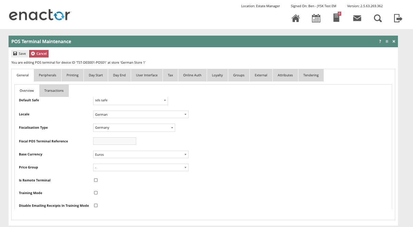Open the notifications document icon
The image size is (413, 227).
[x=336, y=18]
